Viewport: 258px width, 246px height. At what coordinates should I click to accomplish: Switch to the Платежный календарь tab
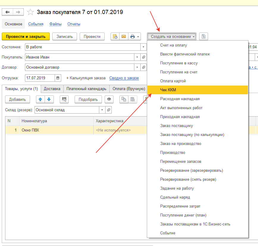point(86,89)
